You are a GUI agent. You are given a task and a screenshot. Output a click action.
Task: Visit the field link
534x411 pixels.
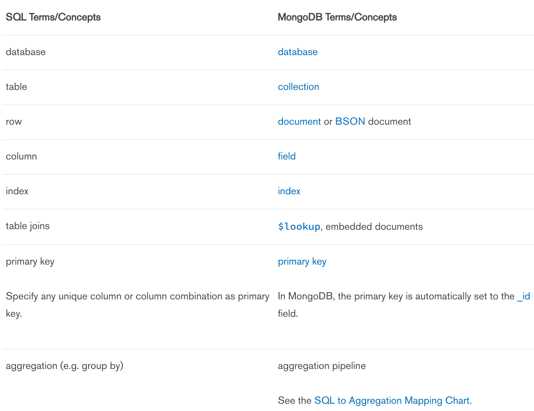click(x=287, y=156)
